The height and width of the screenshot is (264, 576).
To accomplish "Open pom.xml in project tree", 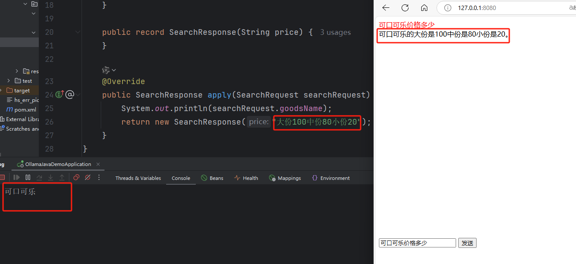I will [25, 109].
